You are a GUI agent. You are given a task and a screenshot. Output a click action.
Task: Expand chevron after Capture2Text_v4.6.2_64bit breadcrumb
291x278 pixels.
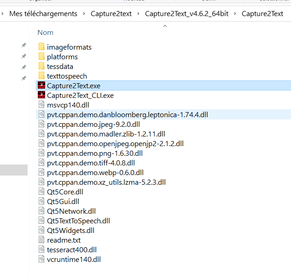coord(235,13)
